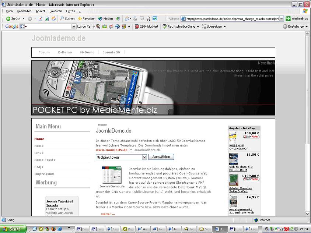Refresh the page with the reload icon

tap(47, 19)
